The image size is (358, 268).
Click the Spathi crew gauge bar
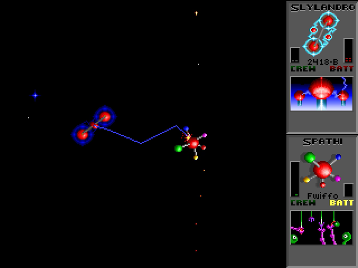[295, 179]
